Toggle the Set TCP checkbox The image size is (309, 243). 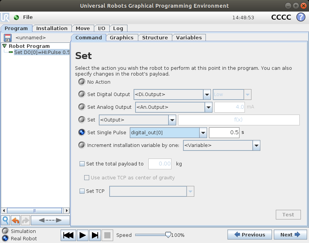(82, 191)
